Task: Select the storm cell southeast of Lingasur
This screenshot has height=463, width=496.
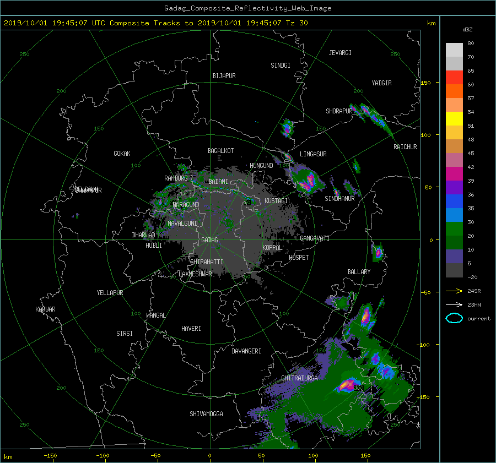Action: point(308,183)
